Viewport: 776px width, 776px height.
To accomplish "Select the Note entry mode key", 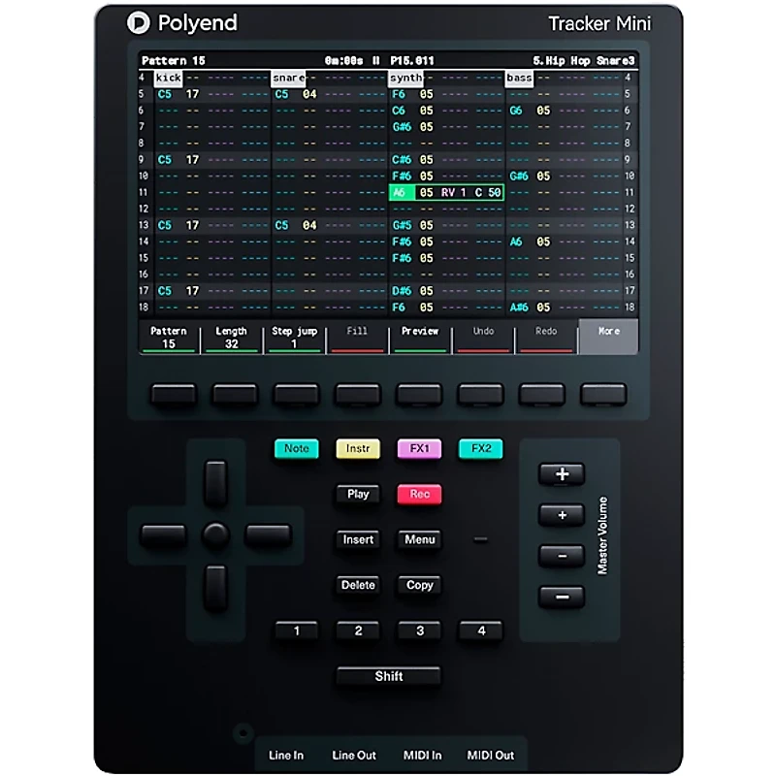I will pyautogui.click(x=296, y=449).
